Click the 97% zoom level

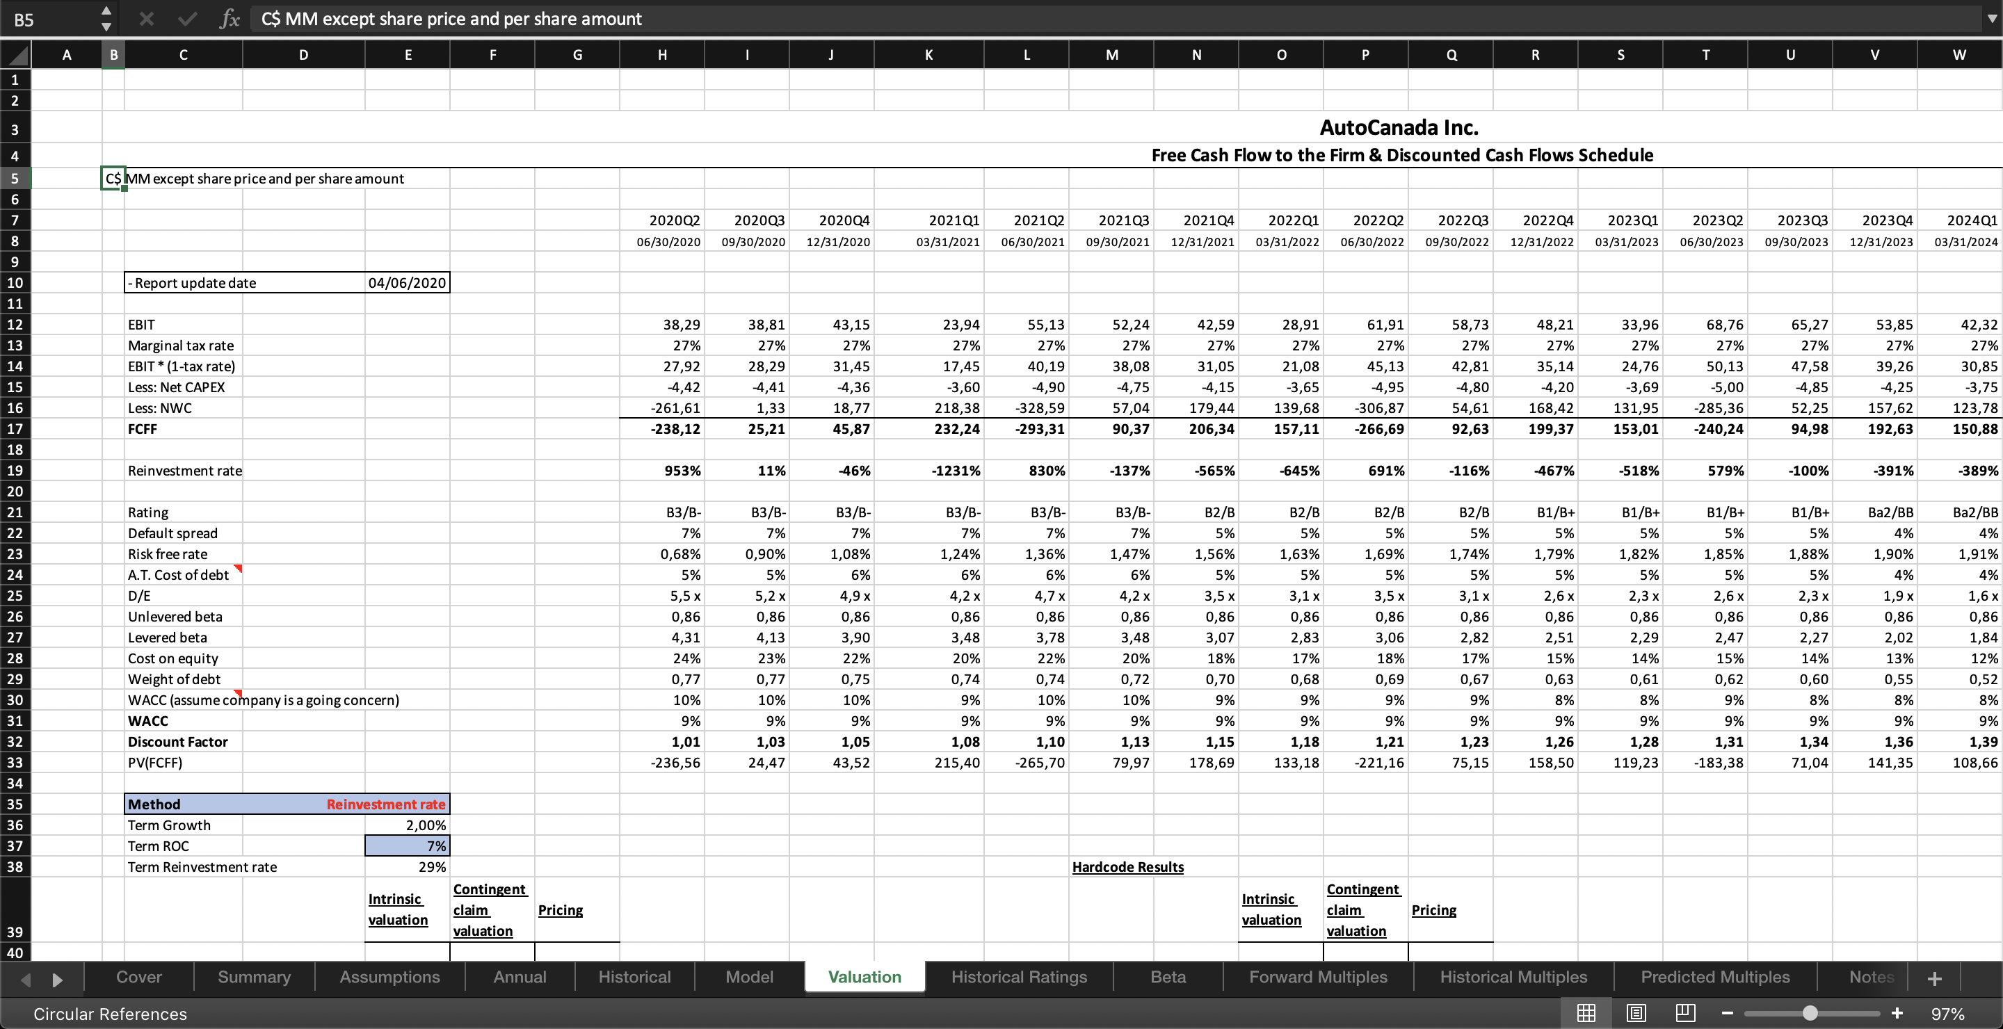pos(1948,1014)
